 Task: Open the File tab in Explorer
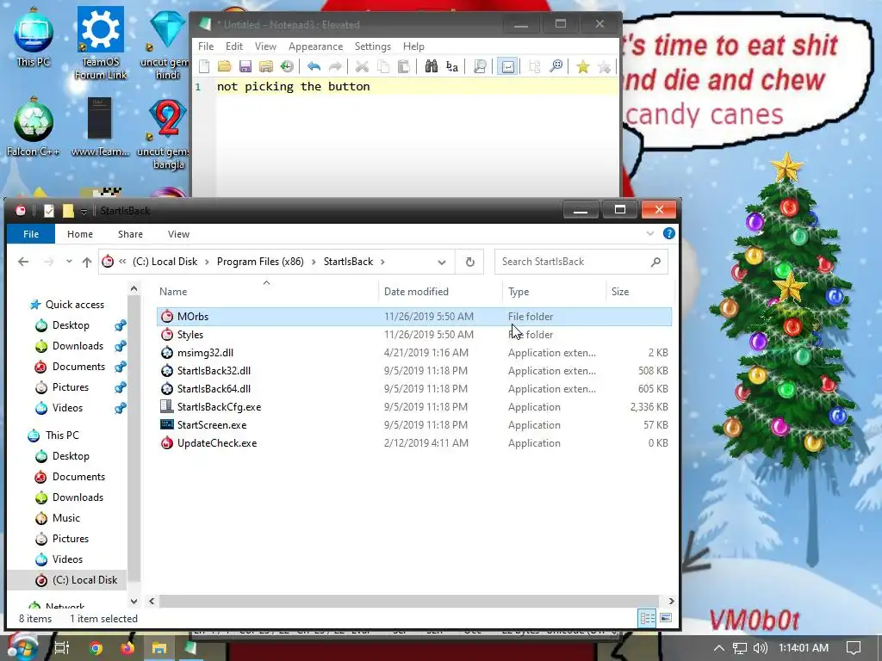[31, 234]
